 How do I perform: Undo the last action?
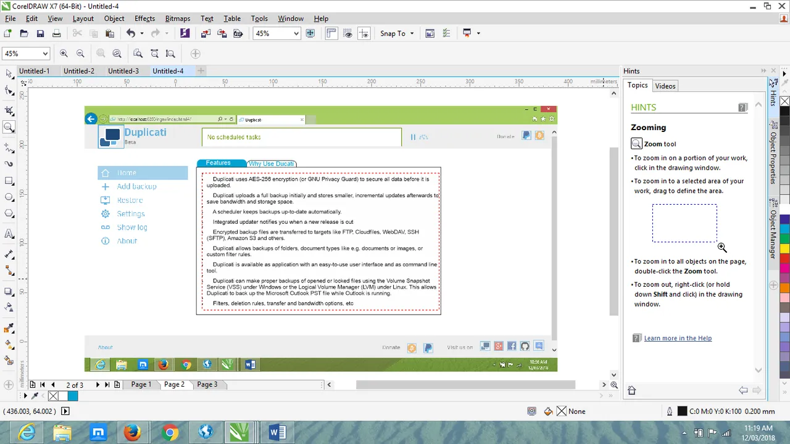[x=131, y=33]
